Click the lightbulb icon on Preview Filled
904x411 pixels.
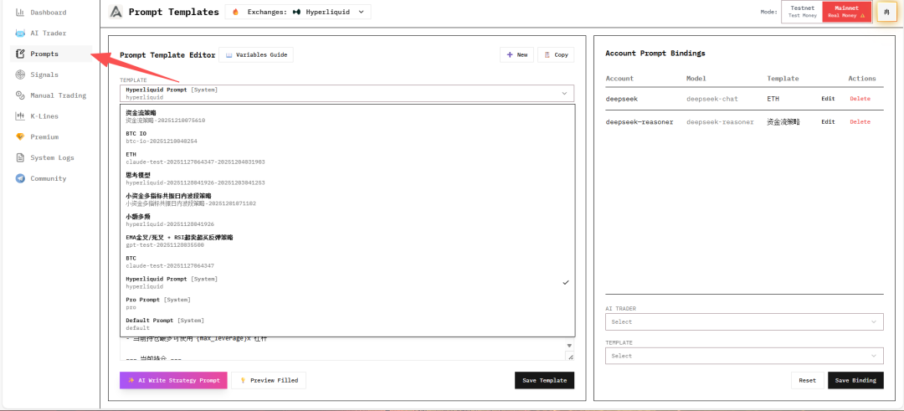click(x=243, y=381)
